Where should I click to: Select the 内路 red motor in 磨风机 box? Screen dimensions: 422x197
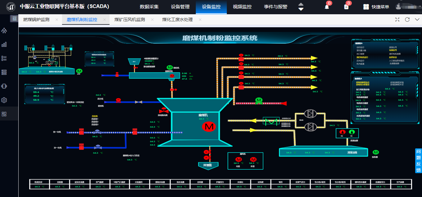pyautogui.click(x=238, y=160)
